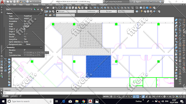Viewport: 186px width, 104px height.
Task: Open the Windows Start button
Action: (x=3, y=101)
